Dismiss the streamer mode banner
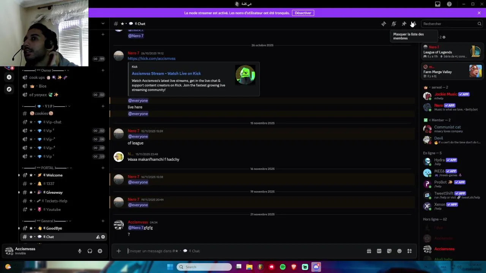Viewport: 486px width, 273px height. 479,13
